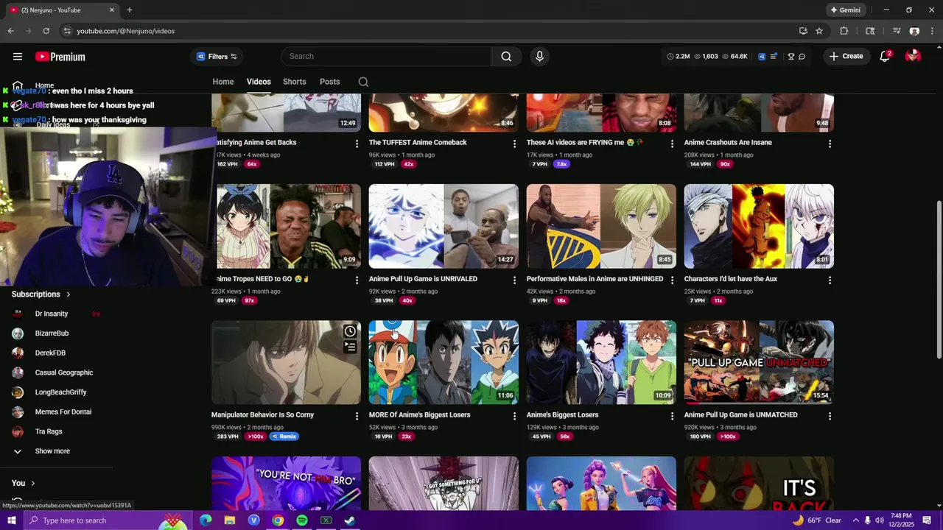Play the Anime Pull Up Game is UNMATCHED thumbnail
The height and width of the screenshot is (530, 943).
coord(759,362)
